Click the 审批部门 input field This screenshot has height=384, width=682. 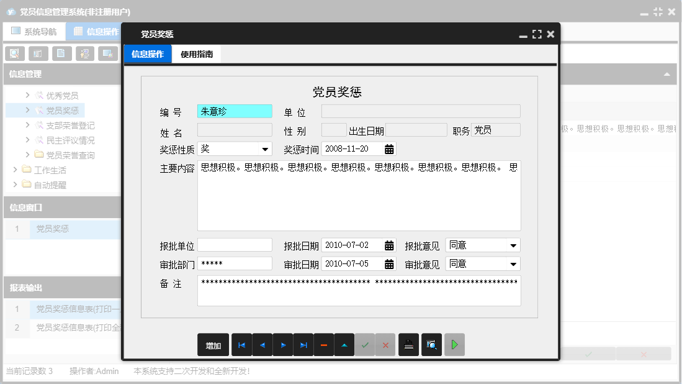coord(235,263)
